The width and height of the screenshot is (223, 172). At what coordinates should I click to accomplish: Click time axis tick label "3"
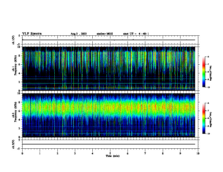pos(75,153)
